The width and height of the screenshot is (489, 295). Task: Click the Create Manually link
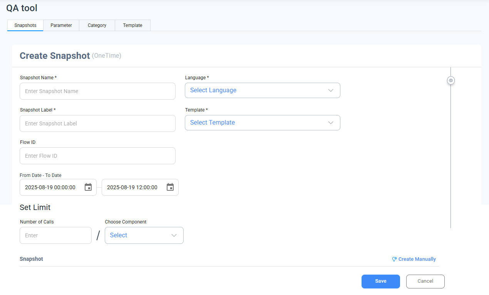click(417, 259)
